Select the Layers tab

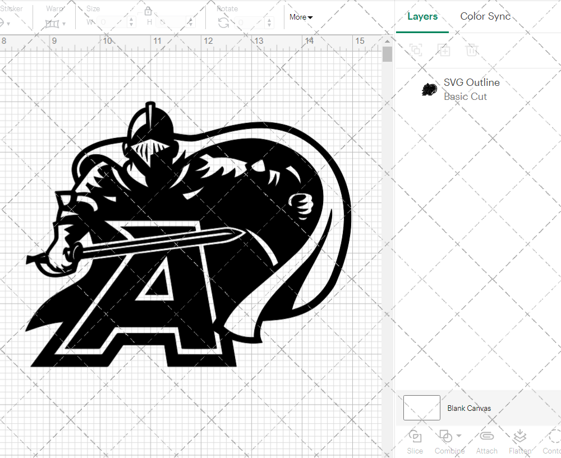pos(422,16)
